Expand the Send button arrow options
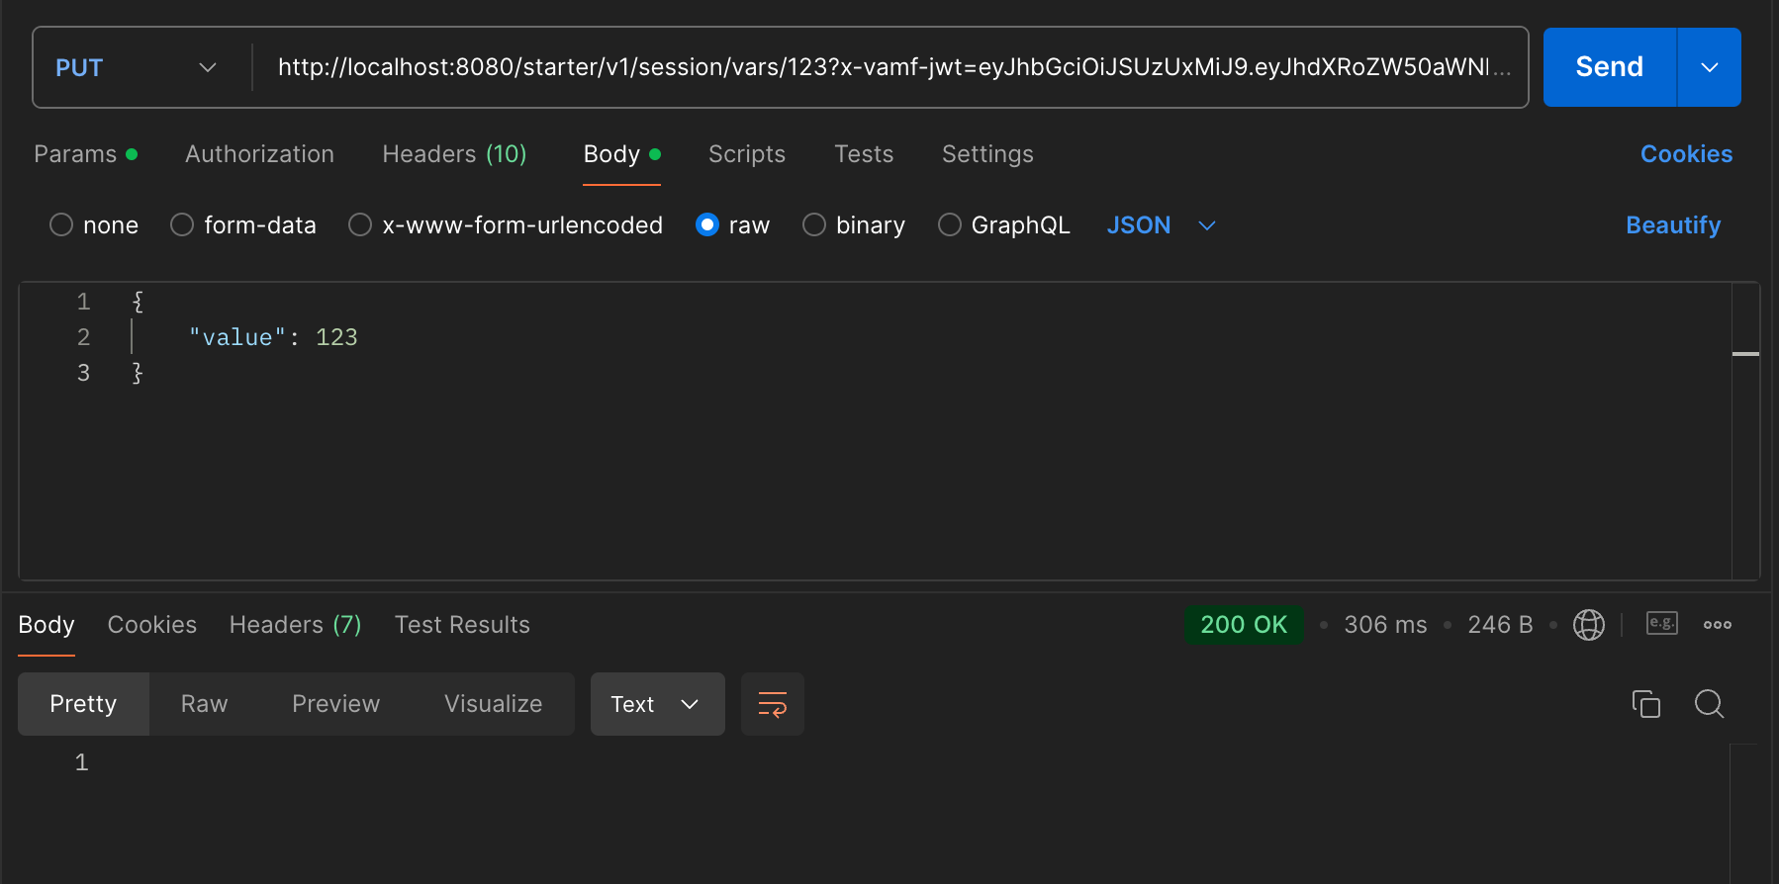 (1709, 67)
